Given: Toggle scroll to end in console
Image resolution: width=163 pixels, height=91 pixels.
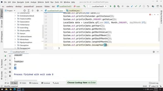Looking at the screenshot, I should click(x=10, y=68).
